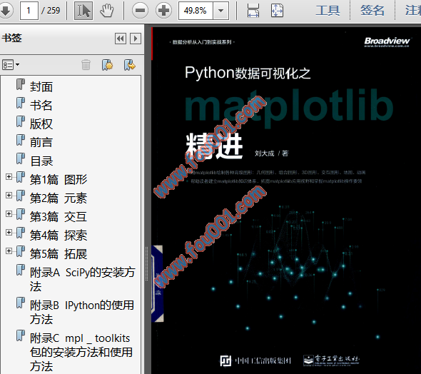Click the Python数据可视化之 cover title

(x=248, y=73)
